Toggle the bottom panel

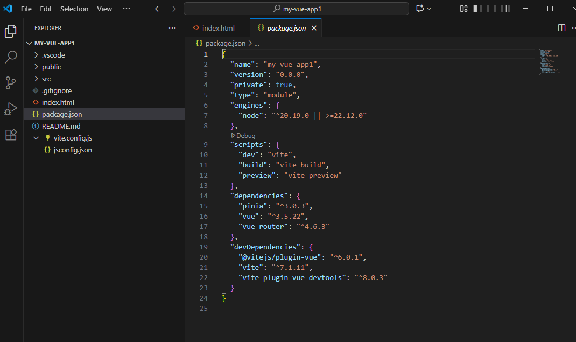click(491, 9)
